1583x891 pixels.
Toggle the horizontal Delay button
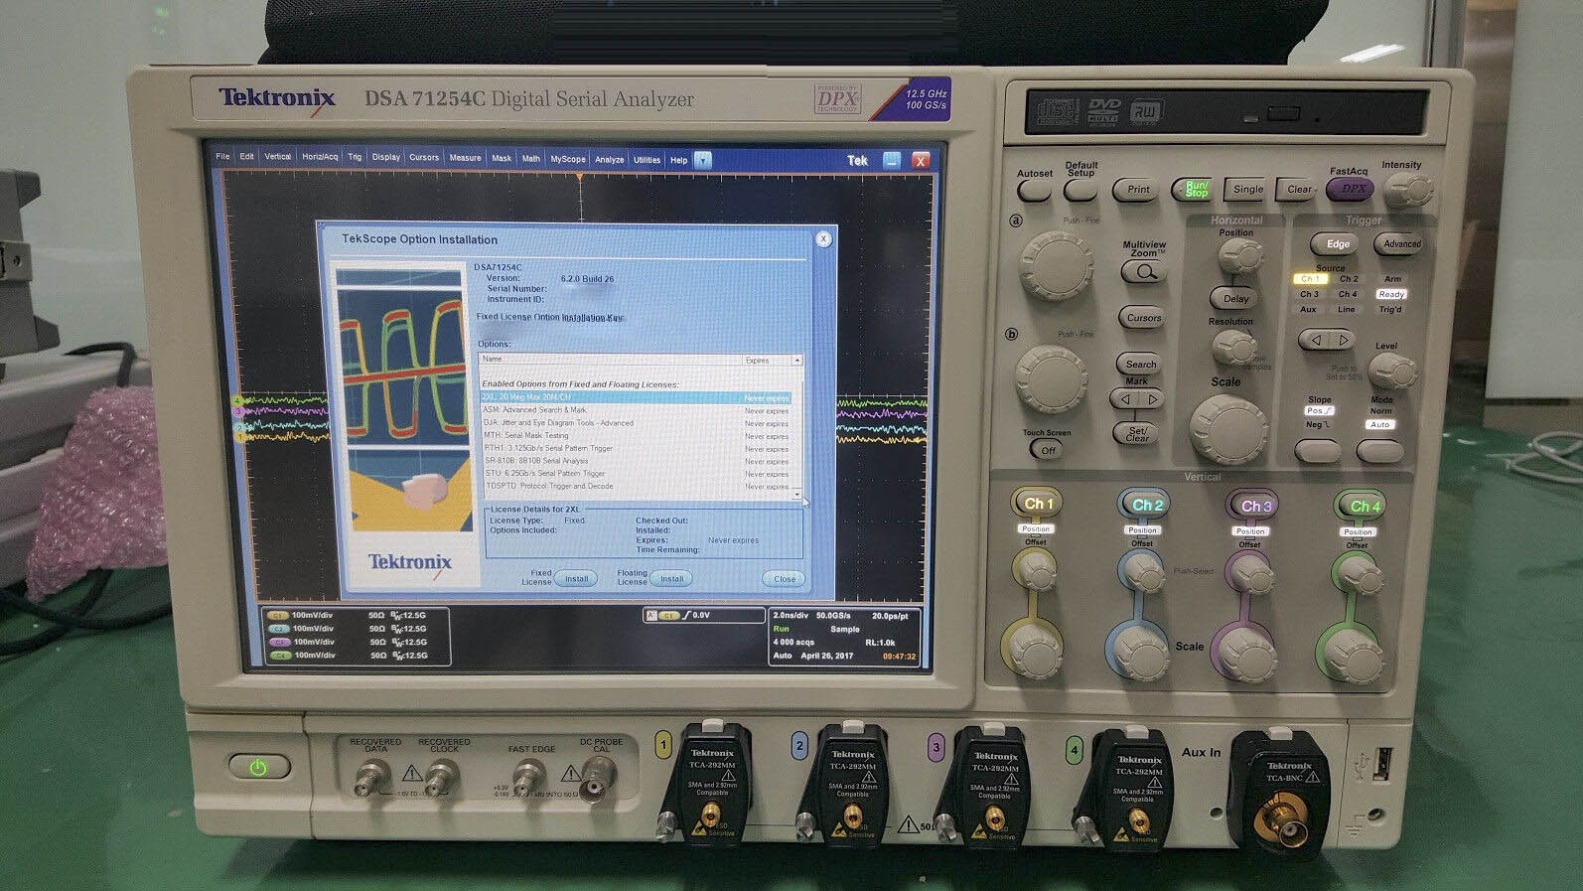(x=1235, y=298)
